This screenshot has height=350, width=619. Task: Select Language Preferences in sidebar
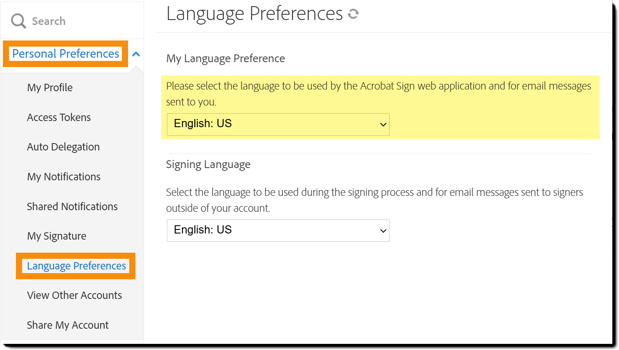coord(77,266)
